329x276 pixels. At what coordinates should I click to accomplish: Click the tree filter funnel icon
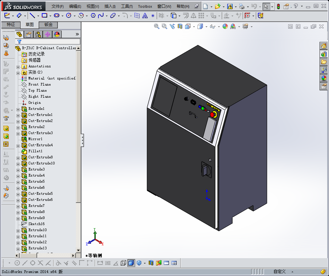(x=19, y=41)
